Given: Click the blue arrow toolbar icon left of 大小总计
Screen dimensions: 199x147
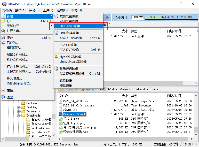Looking at the screenshot, I should (107, 17).
